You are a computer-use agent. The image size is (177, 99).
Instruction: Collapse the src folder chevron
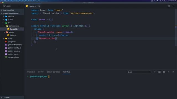(3, 23)
